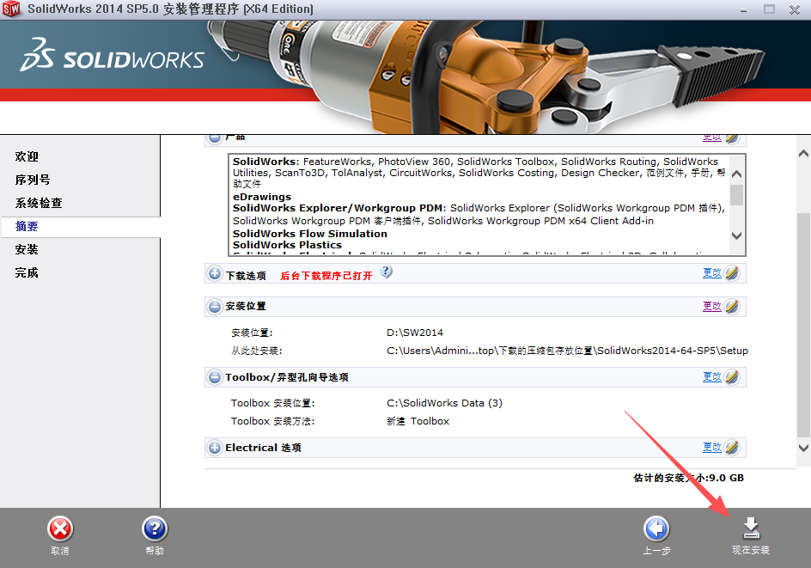Click the pencil icon beside 下载选项
This screenshot has width=811, height=568.
click(732, 272)
